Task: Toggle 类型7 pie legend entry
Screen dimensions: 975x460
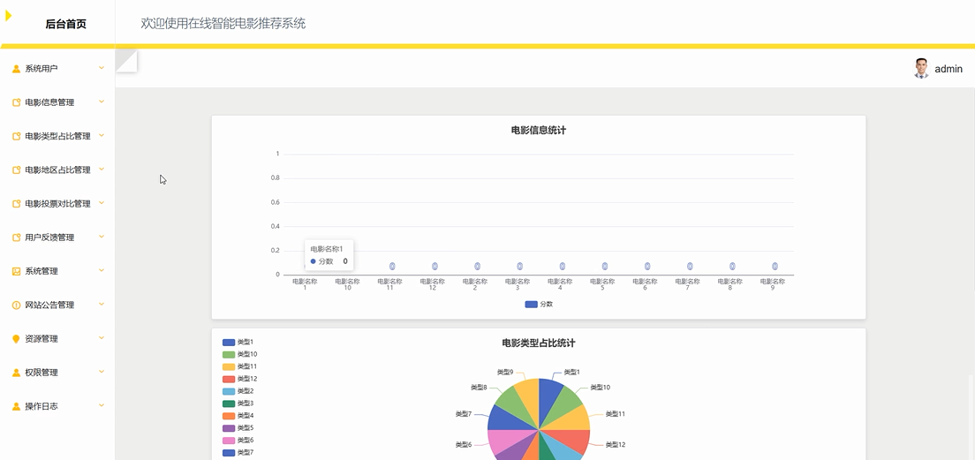Action: tap(238, 453)
